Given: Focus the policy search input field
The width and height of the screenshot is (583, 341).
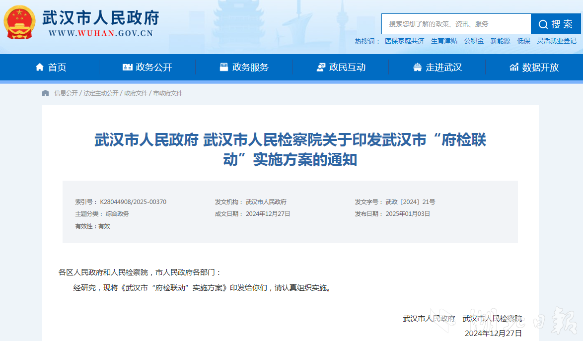Looking at the screenshot, I should click(x=456, y=24).
